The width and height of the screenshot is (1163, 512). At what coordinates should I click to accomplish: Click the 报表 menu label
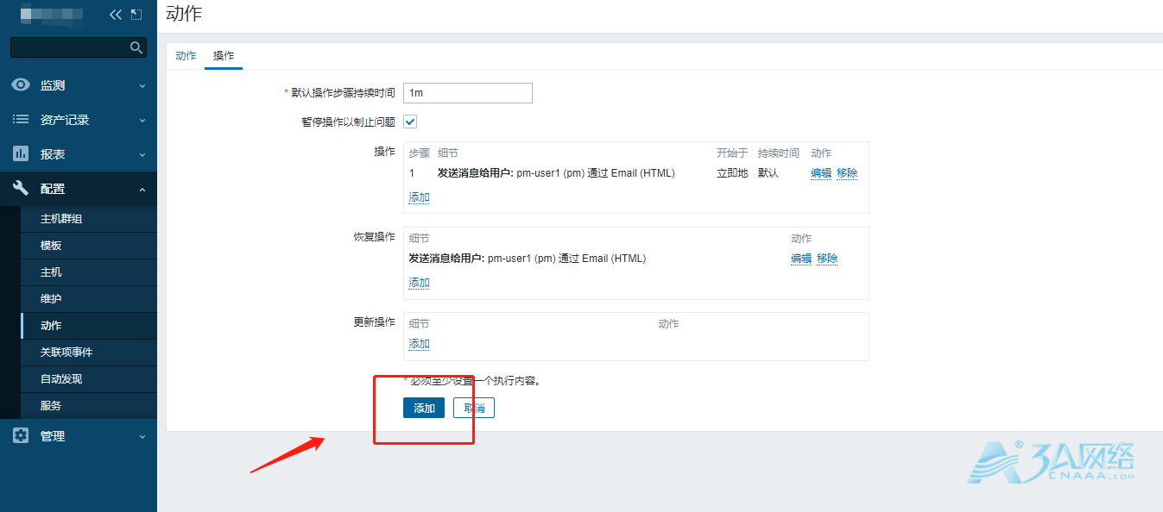tap(53, 154)
